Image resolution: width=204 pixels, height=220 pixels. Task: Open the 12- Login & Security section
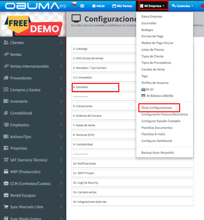pos(132,183)
